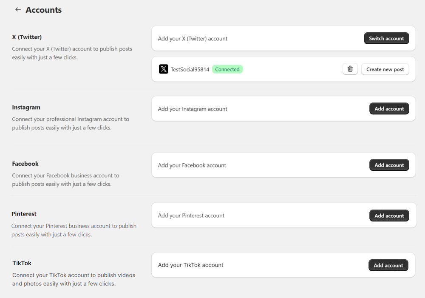Click the 'Connect your Pinterest business account' description
The image size is (425, 298).
[74, 230]
